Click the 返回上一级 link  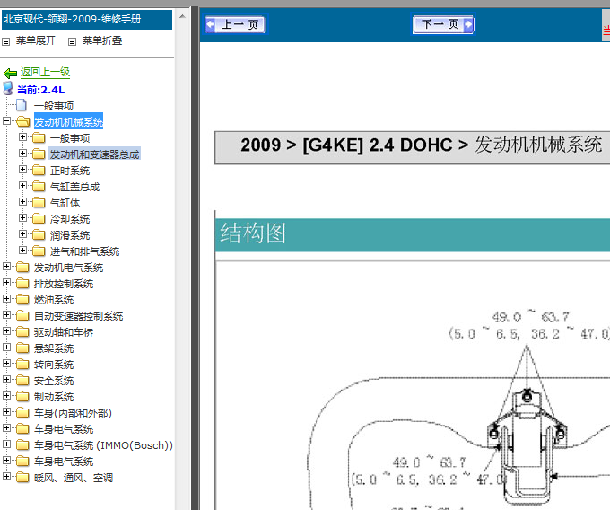tap(45, 72)
